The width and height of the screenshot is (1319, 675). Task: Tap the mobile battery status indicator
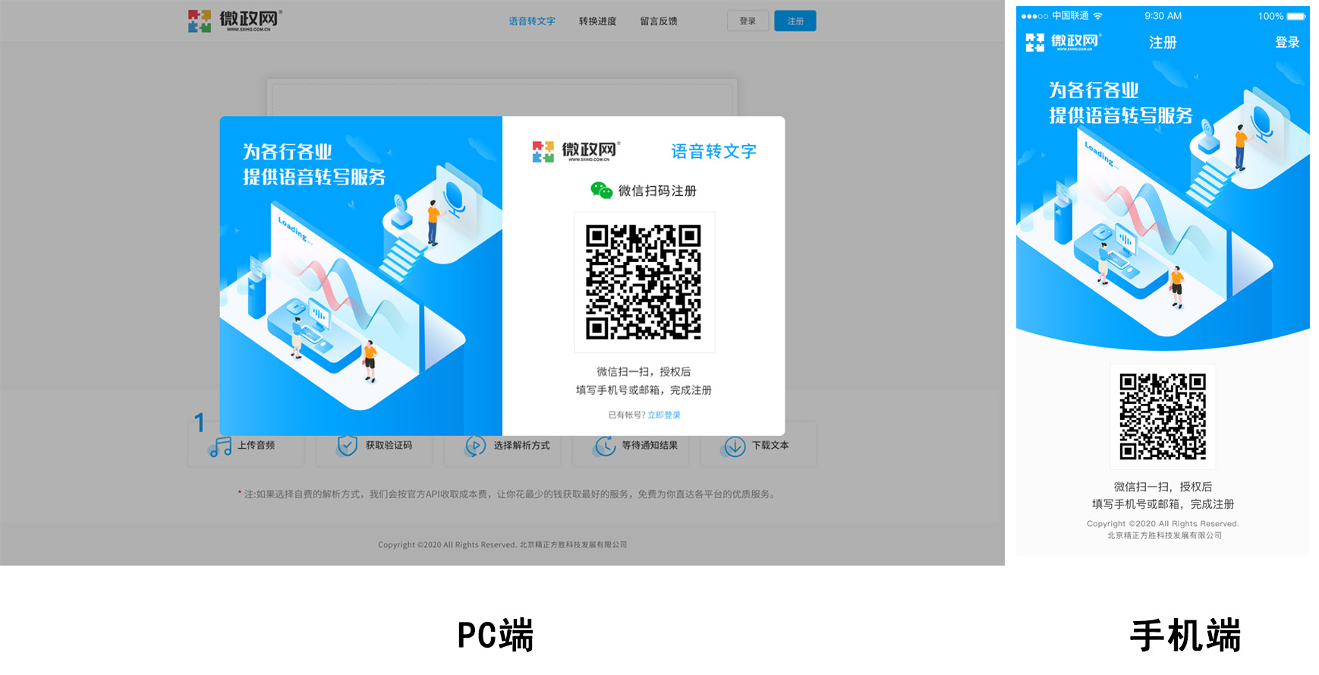click(1296, 16)
